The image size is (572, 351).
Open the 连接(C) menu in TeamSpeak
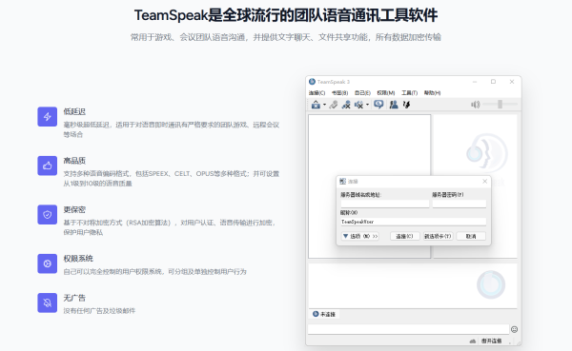point(317,93)
